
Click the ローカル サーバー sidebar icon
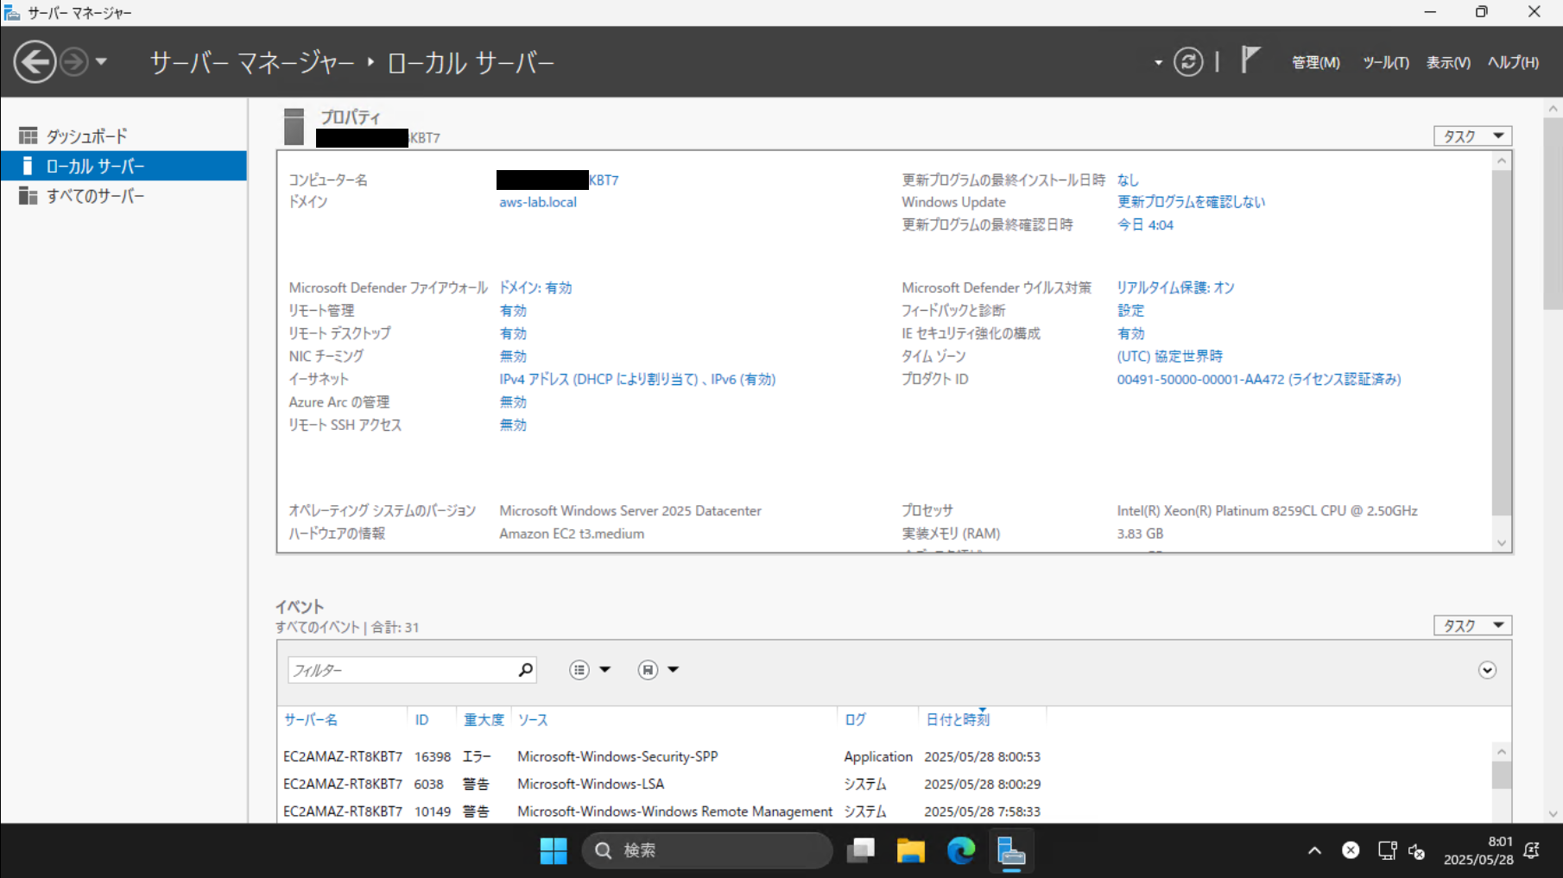tap(28, 166)
